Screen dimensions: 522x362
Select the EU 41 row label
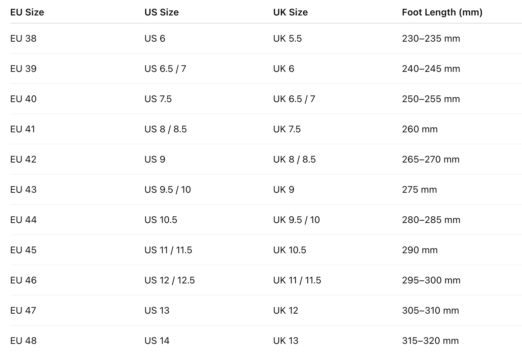point(23,129)
